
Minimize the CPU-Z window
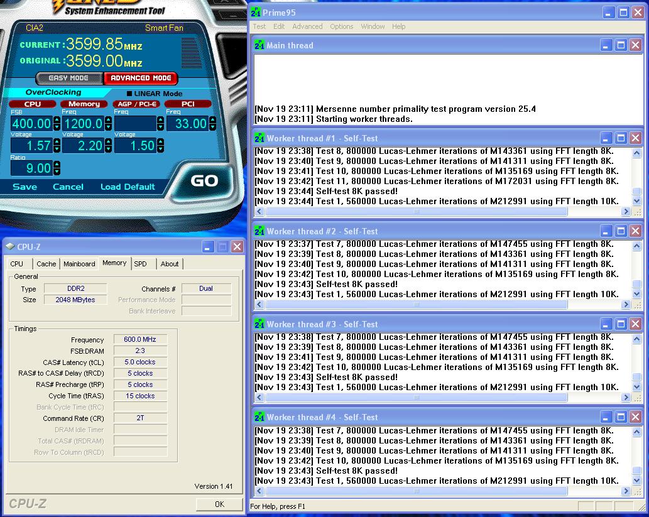coord(207,247)
